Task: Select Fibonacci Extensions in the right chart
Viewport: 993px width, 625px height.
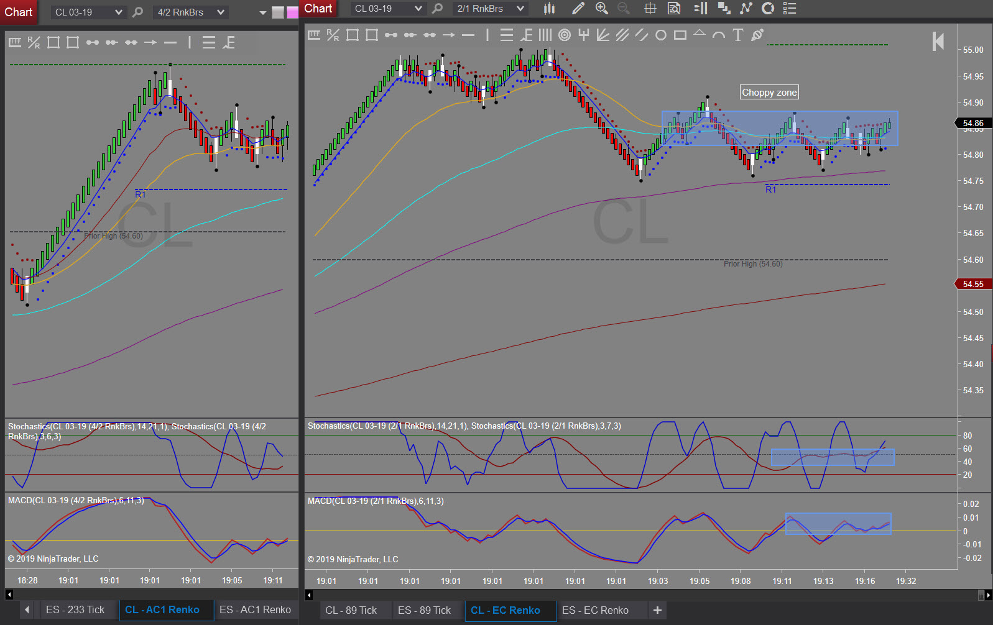Action: (526, 35)
